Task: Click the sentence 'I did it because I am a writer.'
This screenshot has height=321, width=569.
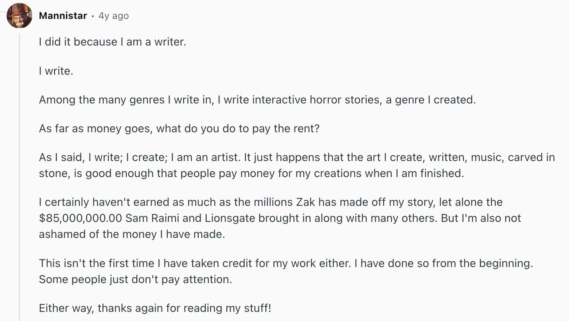Action: (113, 42)
